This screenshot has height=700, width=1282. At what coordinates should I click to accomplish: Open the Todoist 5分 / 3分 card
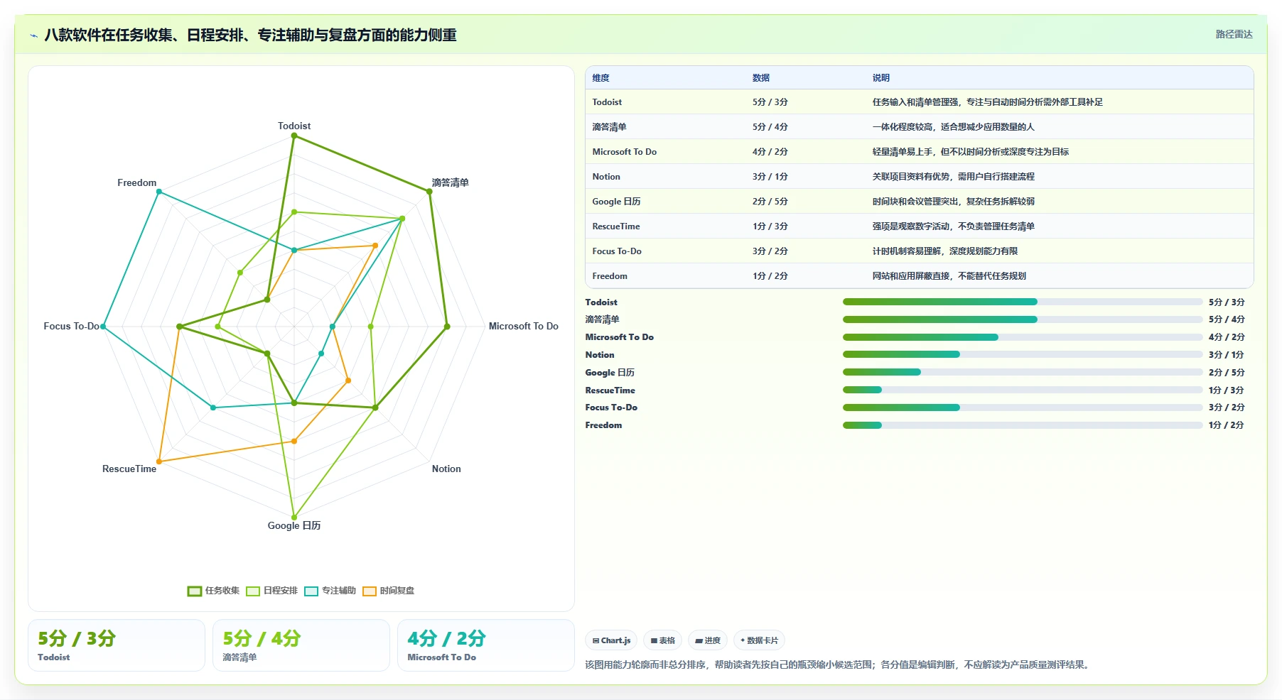[x=117, y=645]
